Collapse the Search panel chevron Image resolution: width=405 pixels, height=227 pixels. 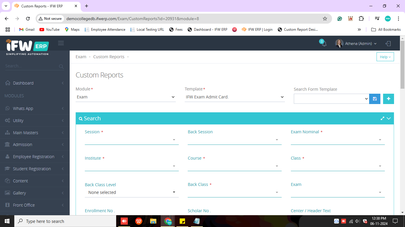[389, 118]
